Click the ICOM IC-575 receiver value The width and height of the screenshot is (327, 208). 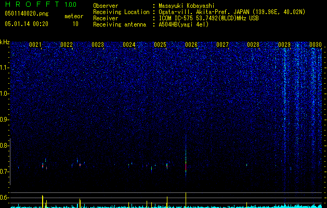click(x=208, y=18)
